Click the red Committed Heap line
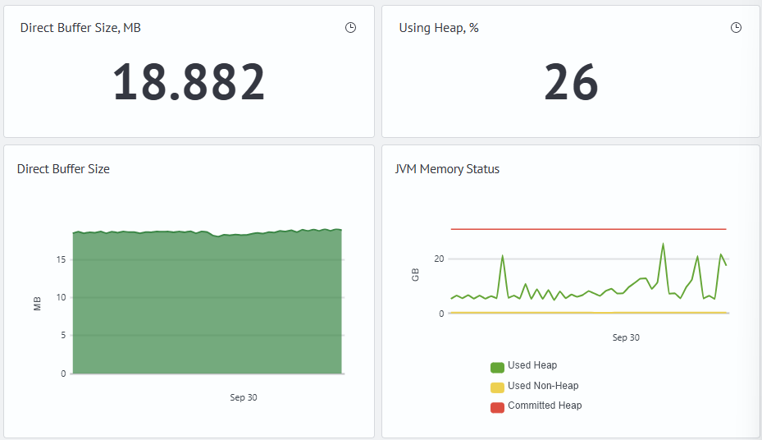This screenshot has width=762, height=440. click(x=588, y=229)
